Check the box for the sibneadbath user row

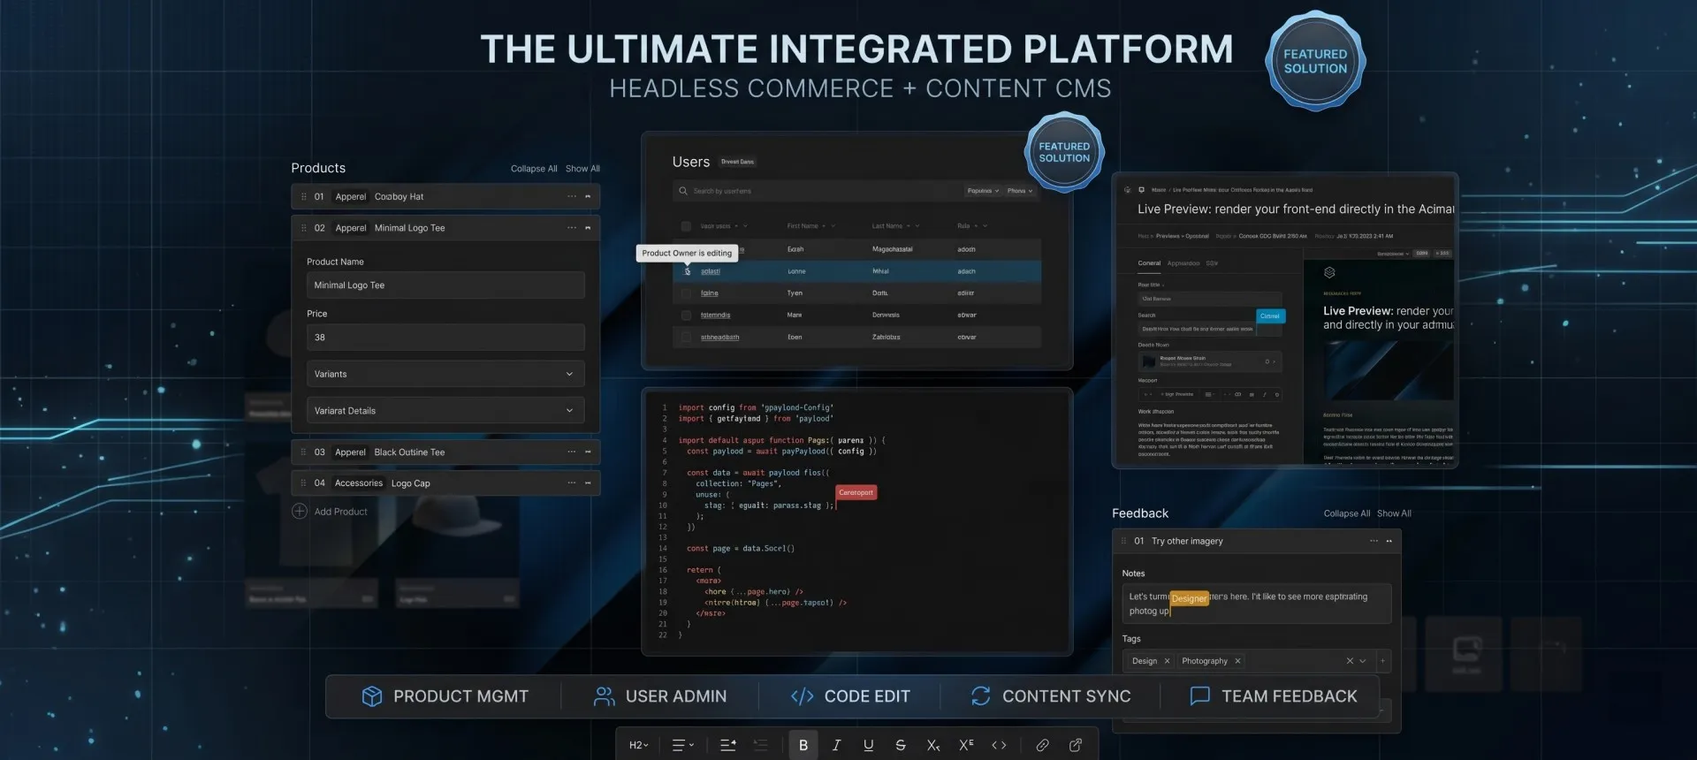pyautogui.click(x=686, y=338)
